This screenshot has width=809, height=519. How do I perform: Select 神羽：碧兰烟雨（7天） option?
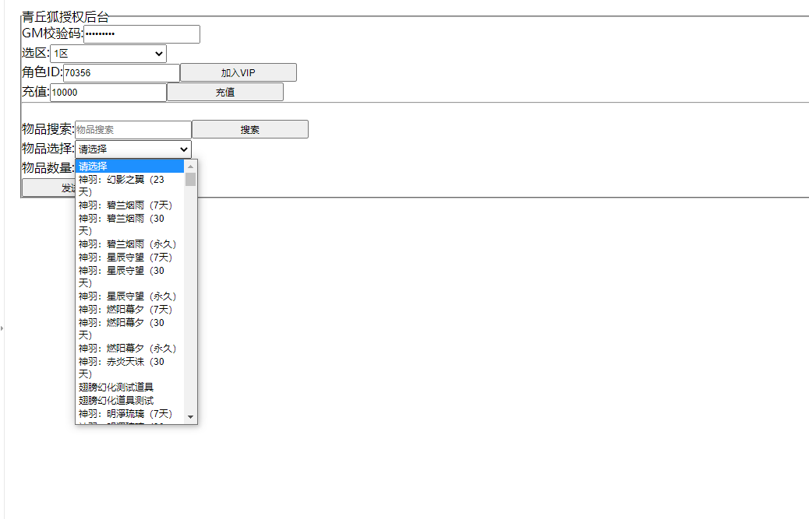pyautogui.click(x=129, y=205)
